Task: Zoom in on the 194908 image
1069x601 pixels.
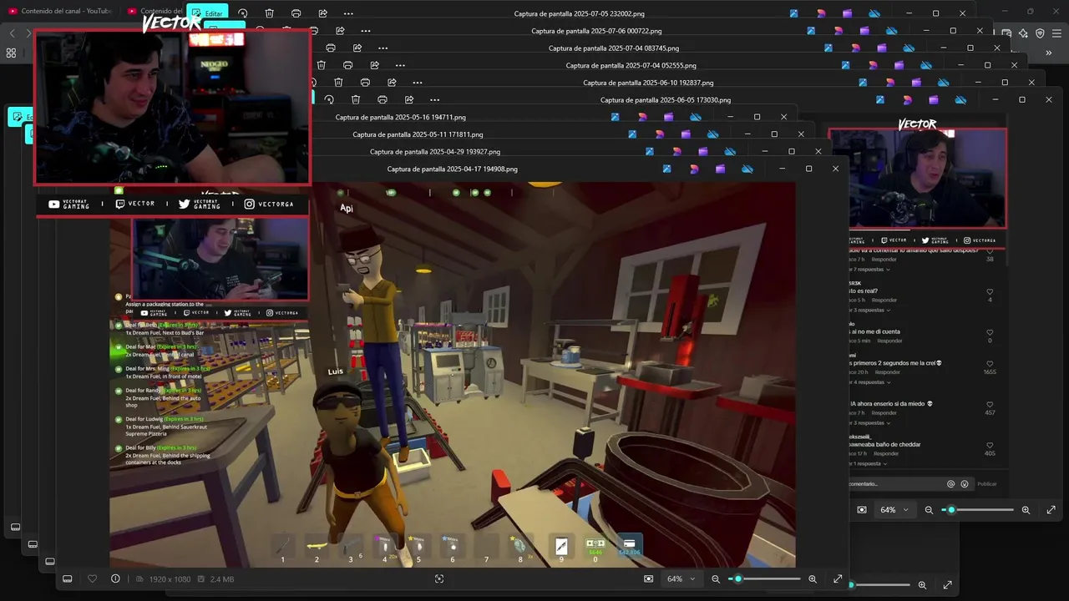Action: coord(812,578)
